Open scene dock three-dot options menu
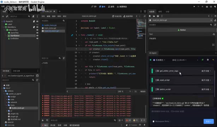 37,16
